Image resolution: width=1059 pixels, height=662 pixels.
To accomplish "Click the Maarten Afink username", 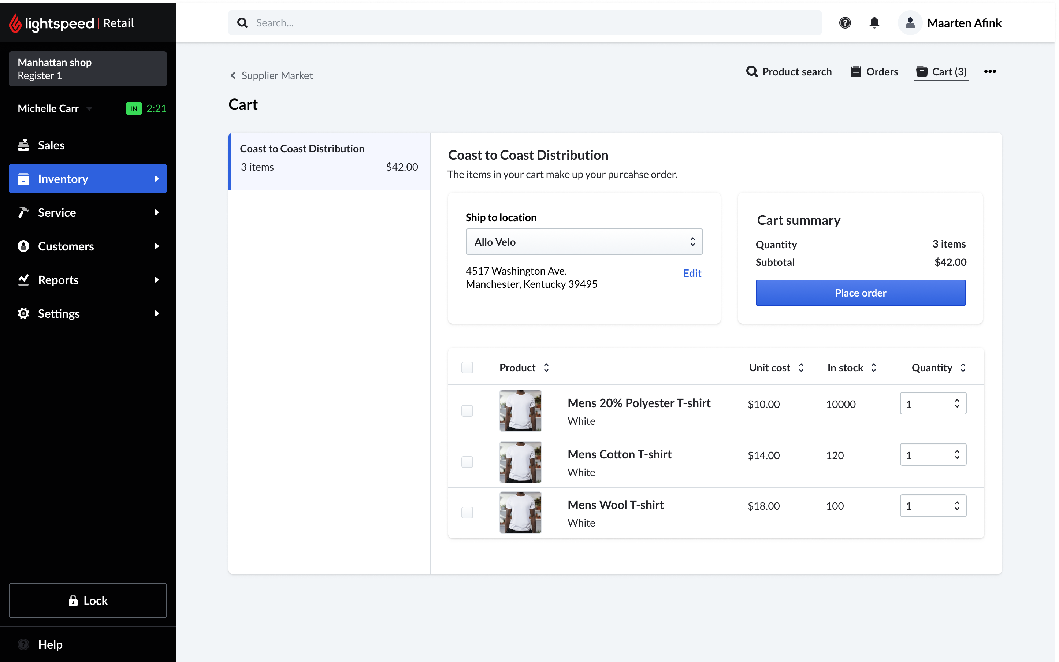I will (964, 23).
